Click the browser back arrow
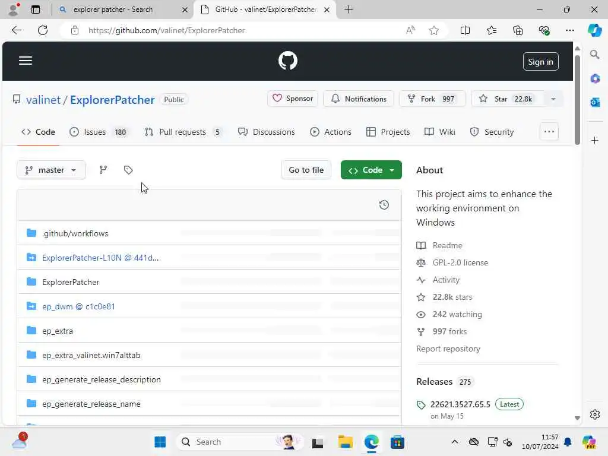Viewport: 608px width, 456px height. (17, 30)
